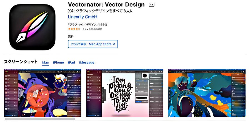Click the arrow icon on Mac App Store button
250x123 pixels.
(114, 44)
